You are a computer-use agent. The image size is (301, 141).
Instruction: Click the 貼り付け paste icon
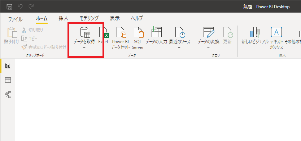pos(12,33)
